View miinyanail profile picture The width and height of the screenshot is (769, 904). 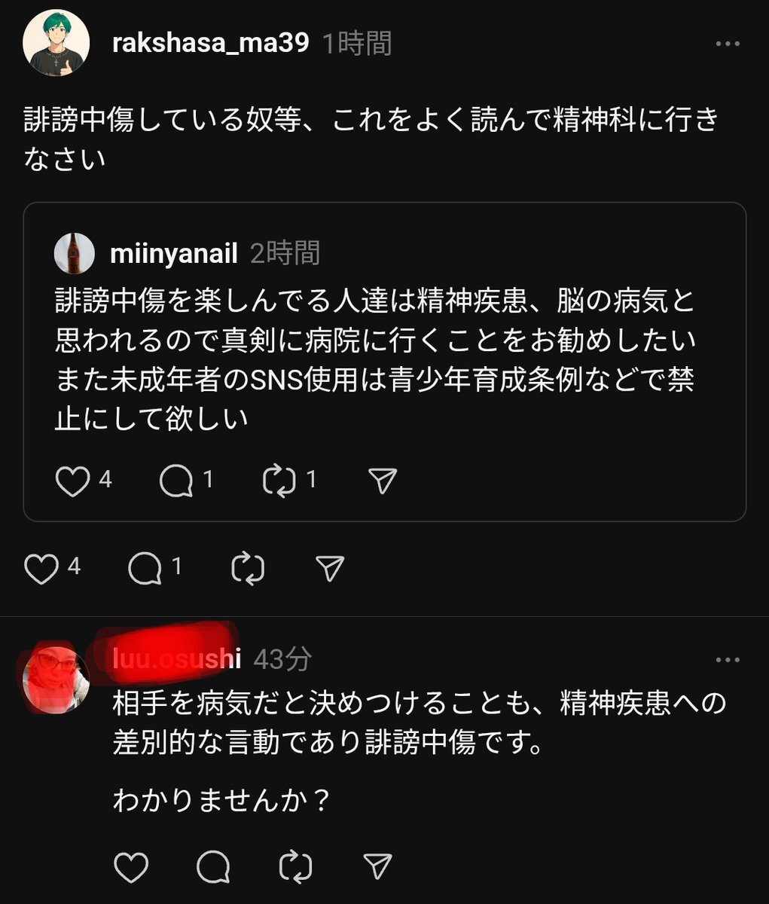(x=75, y=254)
